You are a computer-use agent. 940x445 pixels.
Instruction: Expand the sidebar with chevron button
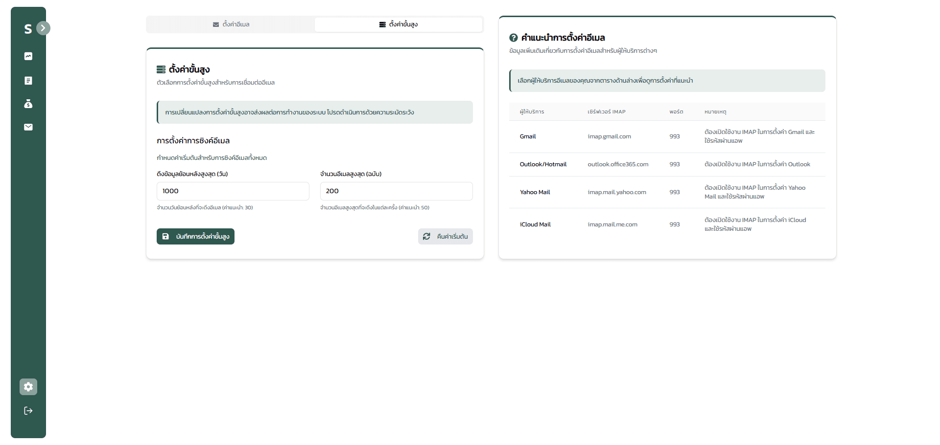coord(43,28)
